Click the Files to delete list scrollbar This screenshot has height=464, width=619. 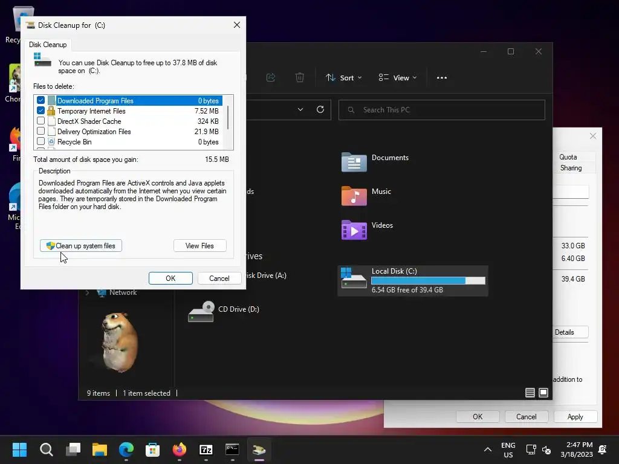228,118
